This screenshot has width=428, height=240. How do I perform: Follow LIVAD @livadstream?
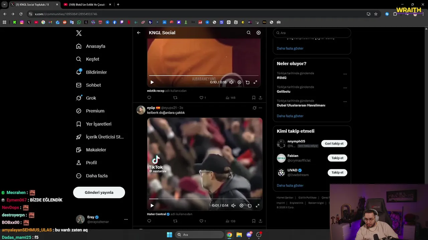(337, 172)
